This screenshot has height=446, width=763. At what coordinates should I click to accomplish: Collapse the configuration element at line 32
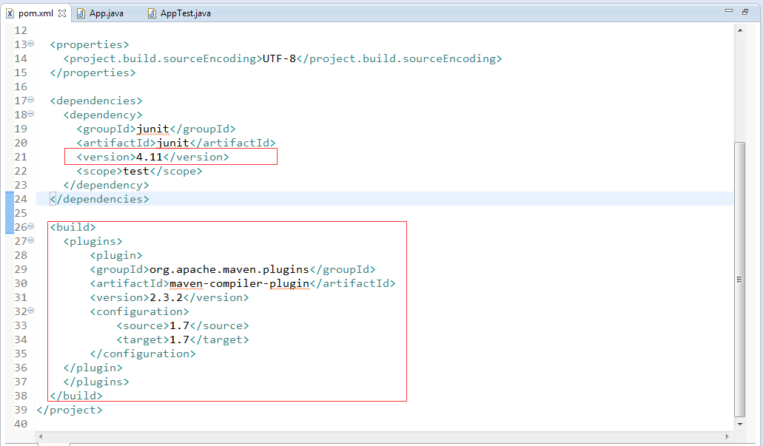click(x=31, y=311)
